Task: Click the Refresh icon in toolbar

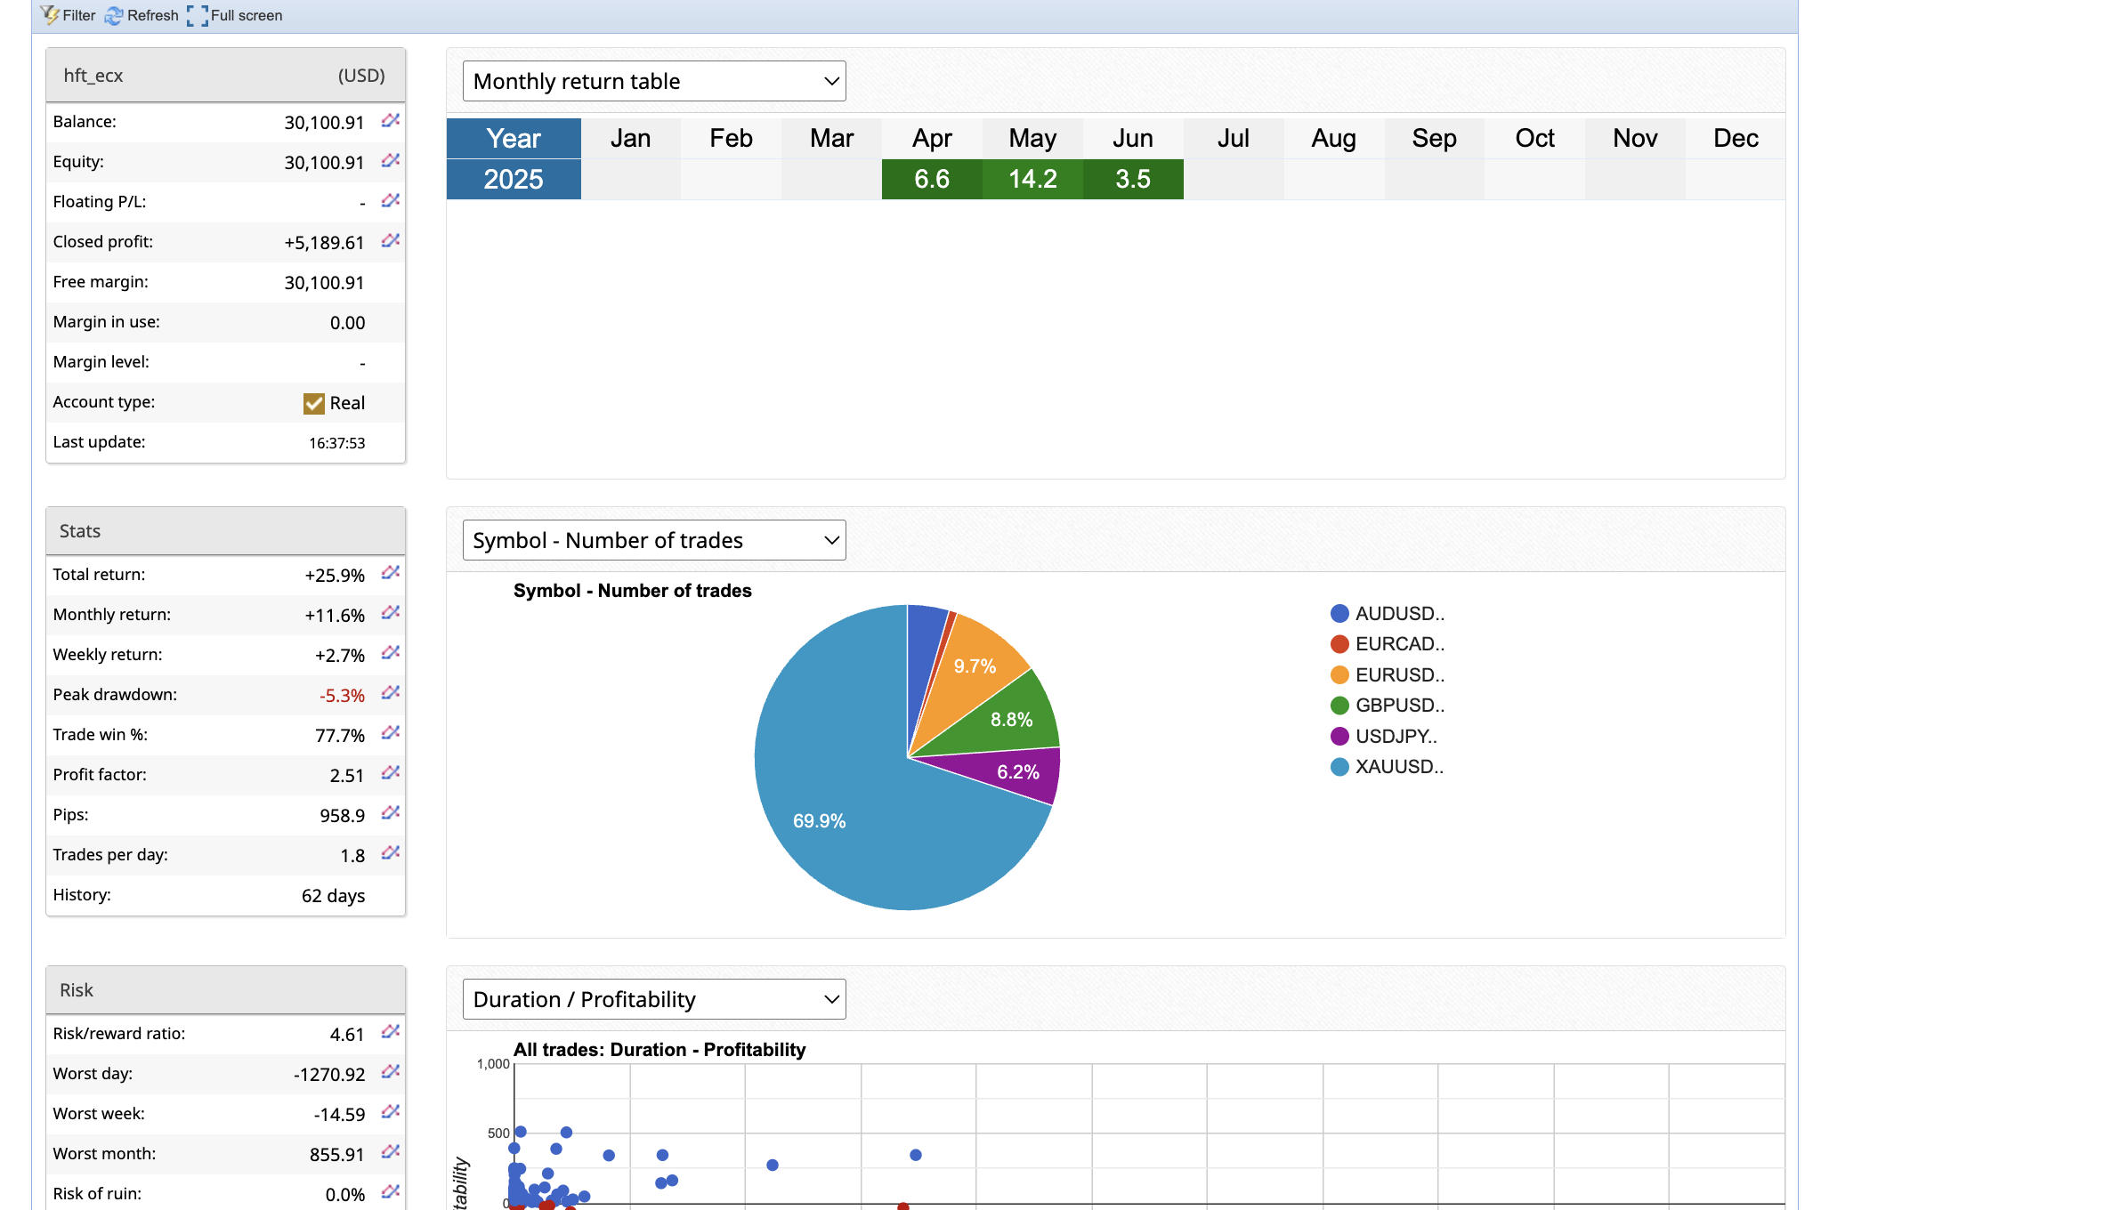Action: click(x=114, y=15)
